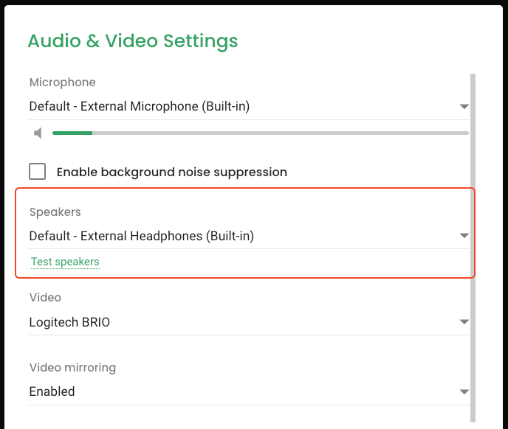Select the "Default - External Microphone (Built-in)" field
This screenshot has height=429, width=508.
(140, 107)
